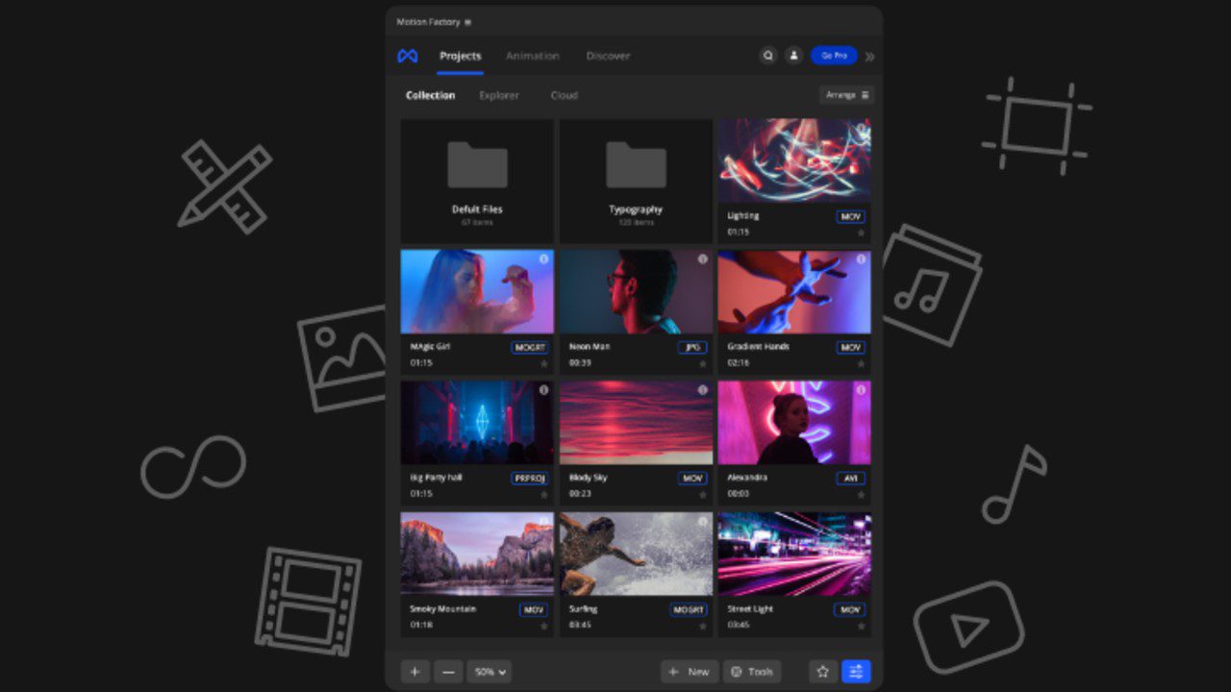Click the Go Pro button

click(x=834, y=56)
